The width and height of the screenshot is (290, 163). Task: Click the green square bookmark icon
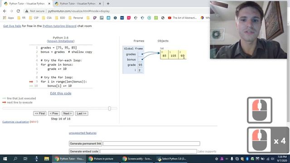[x=156, y=18]
